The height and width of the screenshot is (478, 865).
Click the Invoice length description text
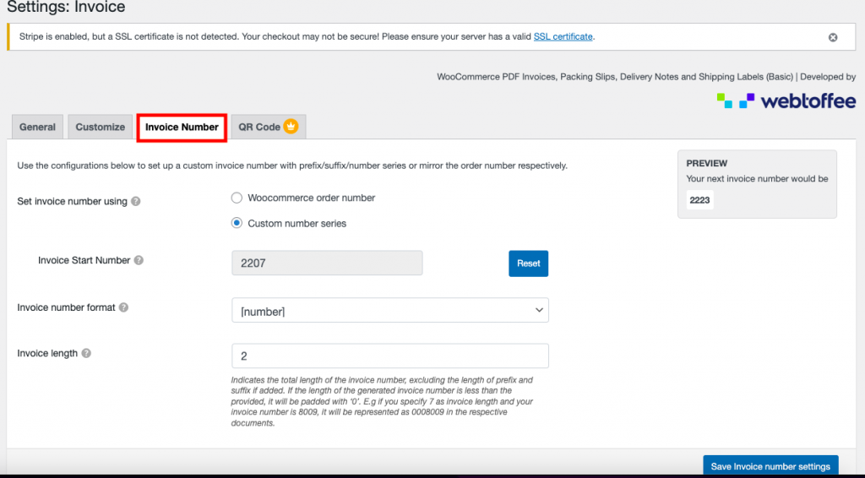point(383,401)
